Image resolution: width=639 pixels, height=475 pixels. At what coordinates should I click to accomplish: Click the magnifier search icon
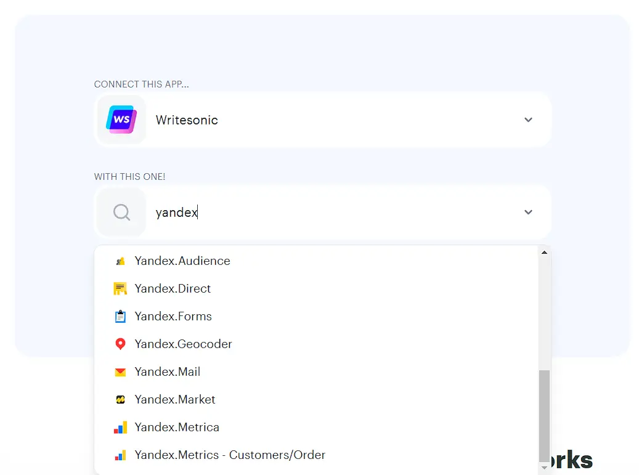[x=121, y=213]
